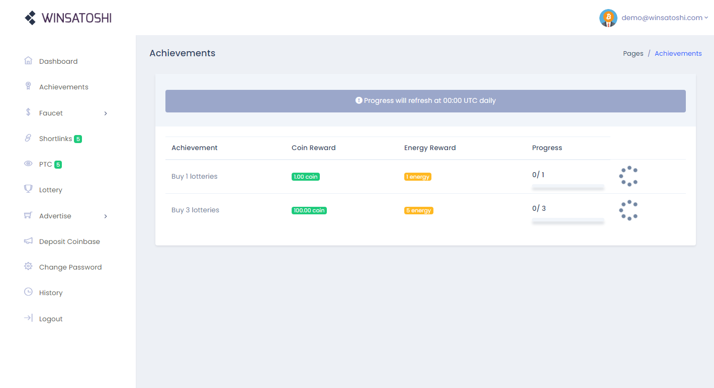Viewport: 714px width, 388px height.
Task: Click the Deposit Coinbase megaphone icon
Action: coord(28,241)
